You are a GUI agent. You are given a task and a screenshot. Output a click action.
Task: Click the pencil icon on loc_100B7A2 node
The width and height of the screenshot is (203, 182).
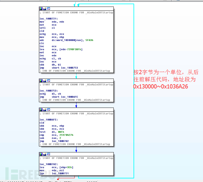[45, 154]
